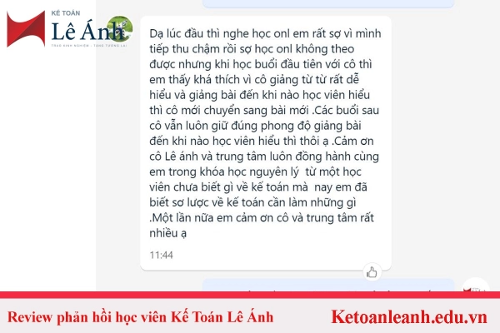Select the long student feedback message bubble

(x=266, y=143)
